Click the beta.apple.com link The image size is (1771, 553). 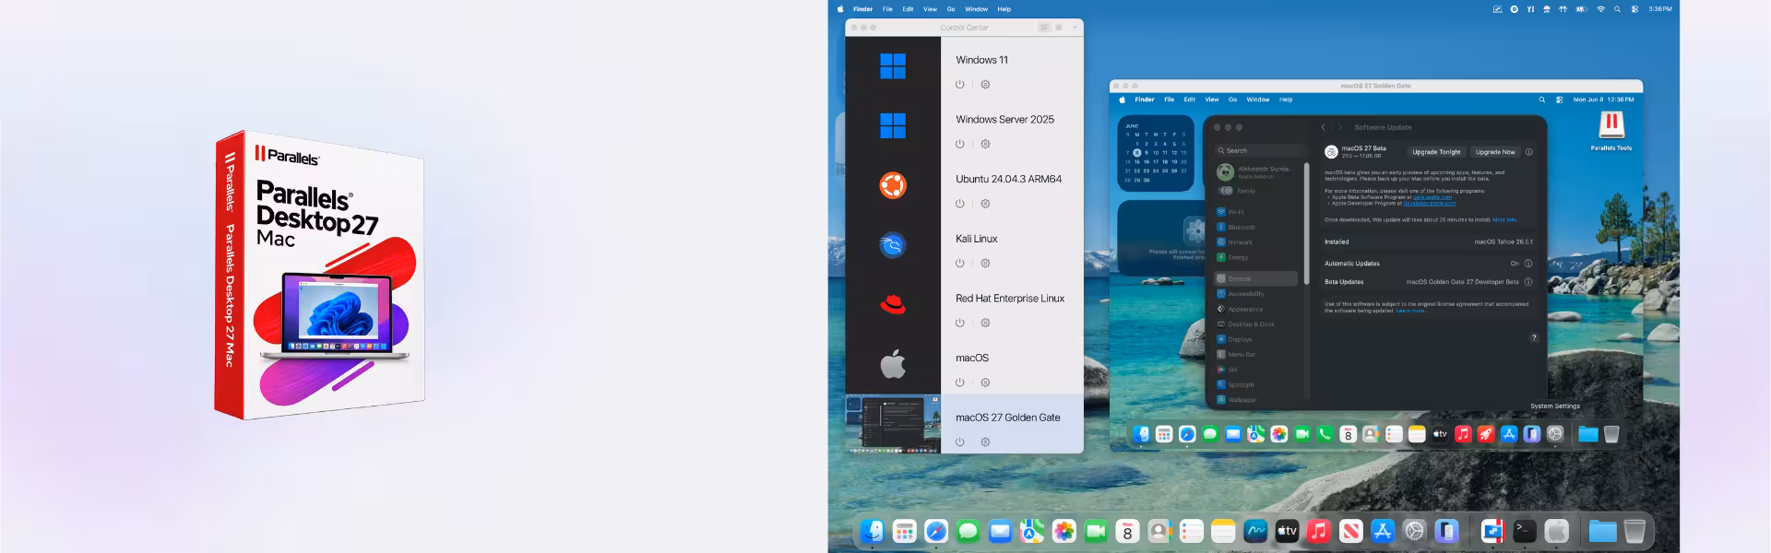[x=1432, y=197]
